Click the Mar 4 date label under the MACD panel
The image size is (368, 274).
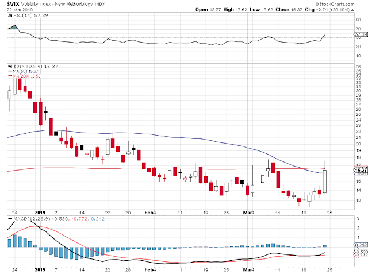(248, 270)
